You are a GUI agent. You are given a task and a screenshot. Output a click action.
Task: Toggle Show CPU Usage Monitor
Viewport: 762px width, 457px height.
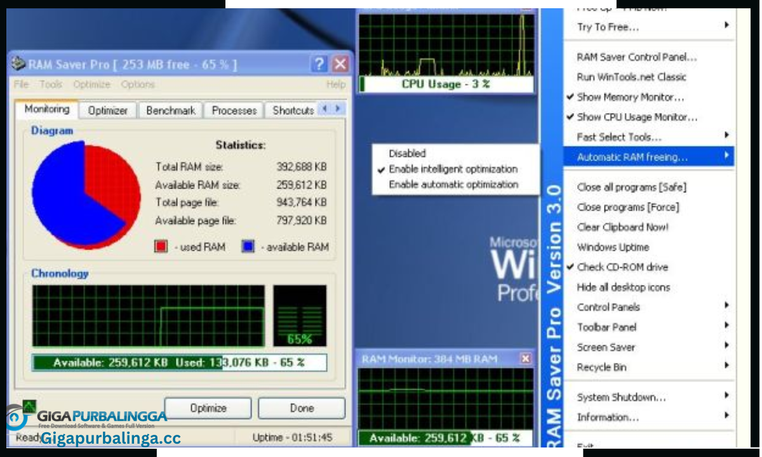pos(649,117)
